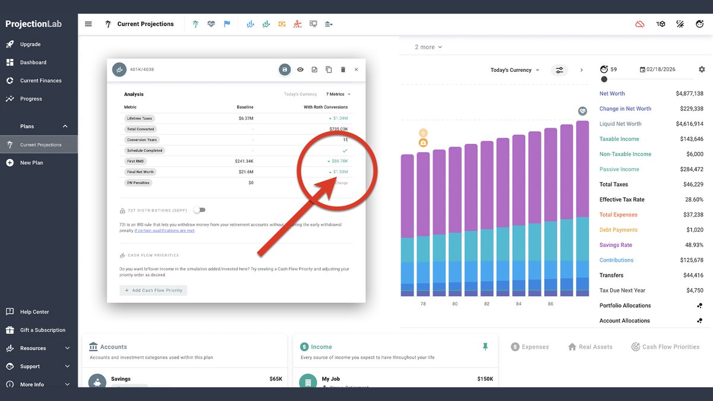This screenshot has height=401, width=713.
Task: Click the red cloud sync-off icon
Action: [x=640, y=24]
